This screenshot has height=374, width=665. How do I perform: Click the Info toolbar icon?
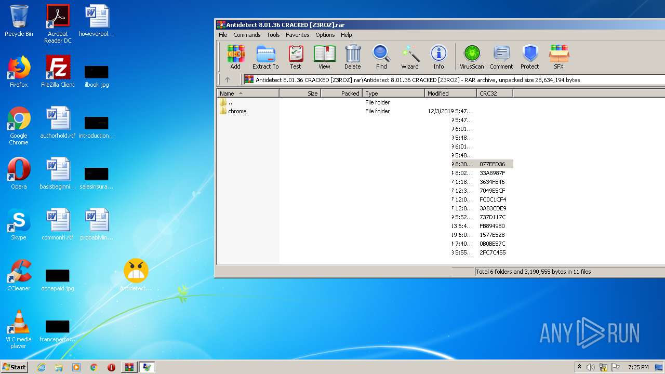click(x=438, y=57)
